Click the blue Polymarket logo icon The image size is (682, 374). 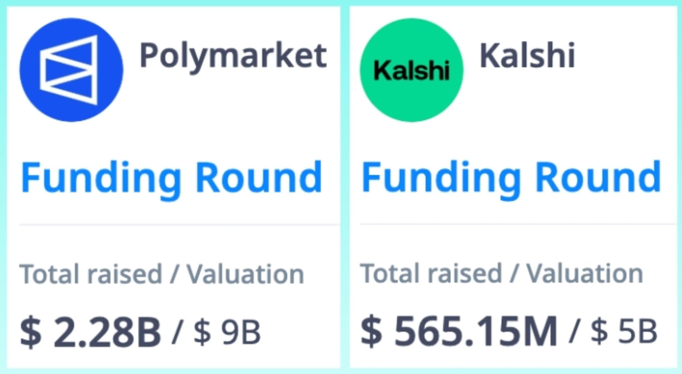tap(71, 70)
